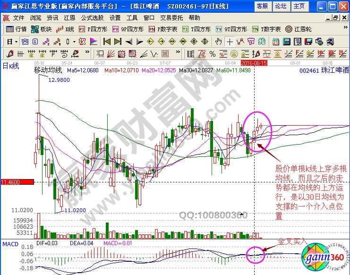Viewport: 350px width, 275px height.
Task: Expand drawing toolbar overflow chevron after ruler-pen icon
Action: [87, 52]
